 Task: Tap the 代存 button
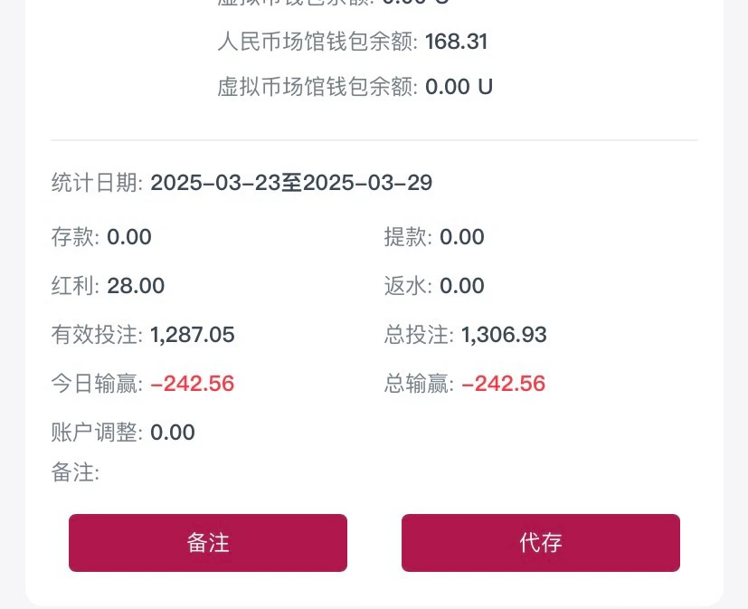(540, 543)
